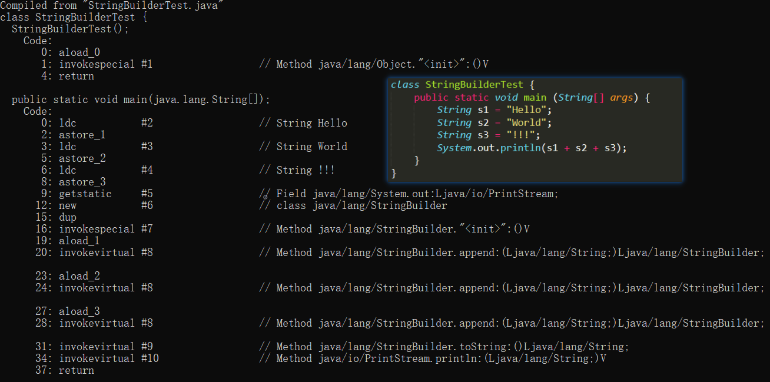Click the 'dup' instruction at offset 15
770x382 pixels.
[x=68, y=217]
